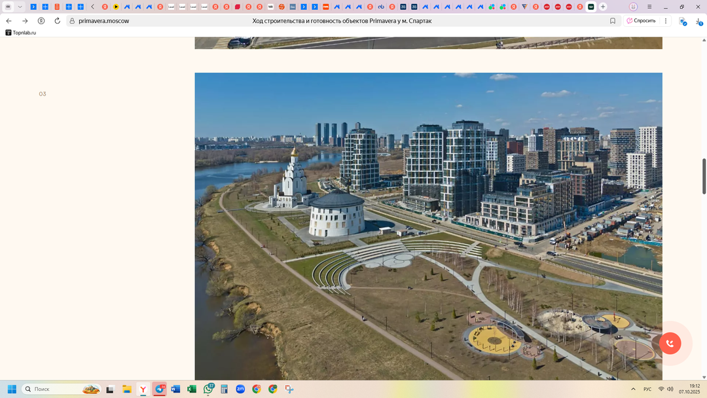Bookmark this page using the bookmark icon
This screenshot has width=707, height=398.
coord(613,21)
